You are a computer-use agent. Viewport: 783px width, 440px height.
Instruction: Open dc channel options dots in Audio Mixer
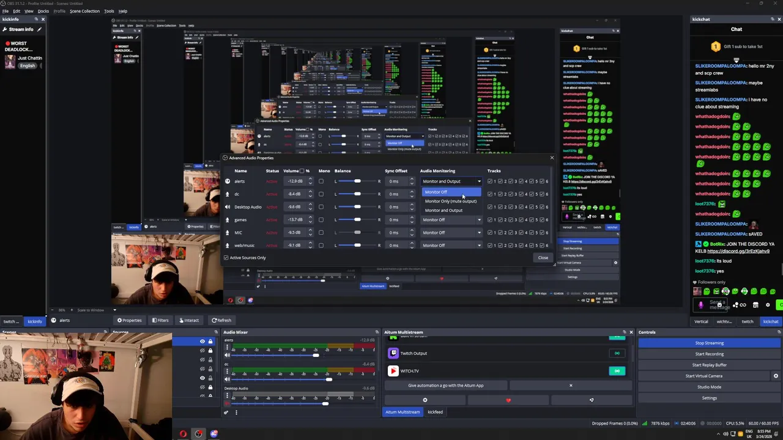(227, 372)
